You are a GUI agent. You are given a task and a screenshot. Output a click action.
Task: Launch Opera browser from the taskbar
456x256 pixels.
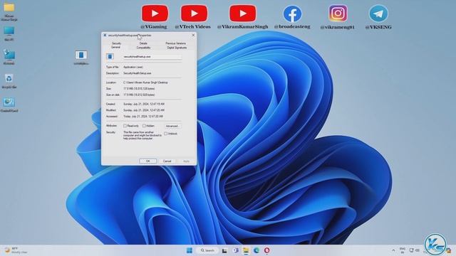(x=266, y=250)
